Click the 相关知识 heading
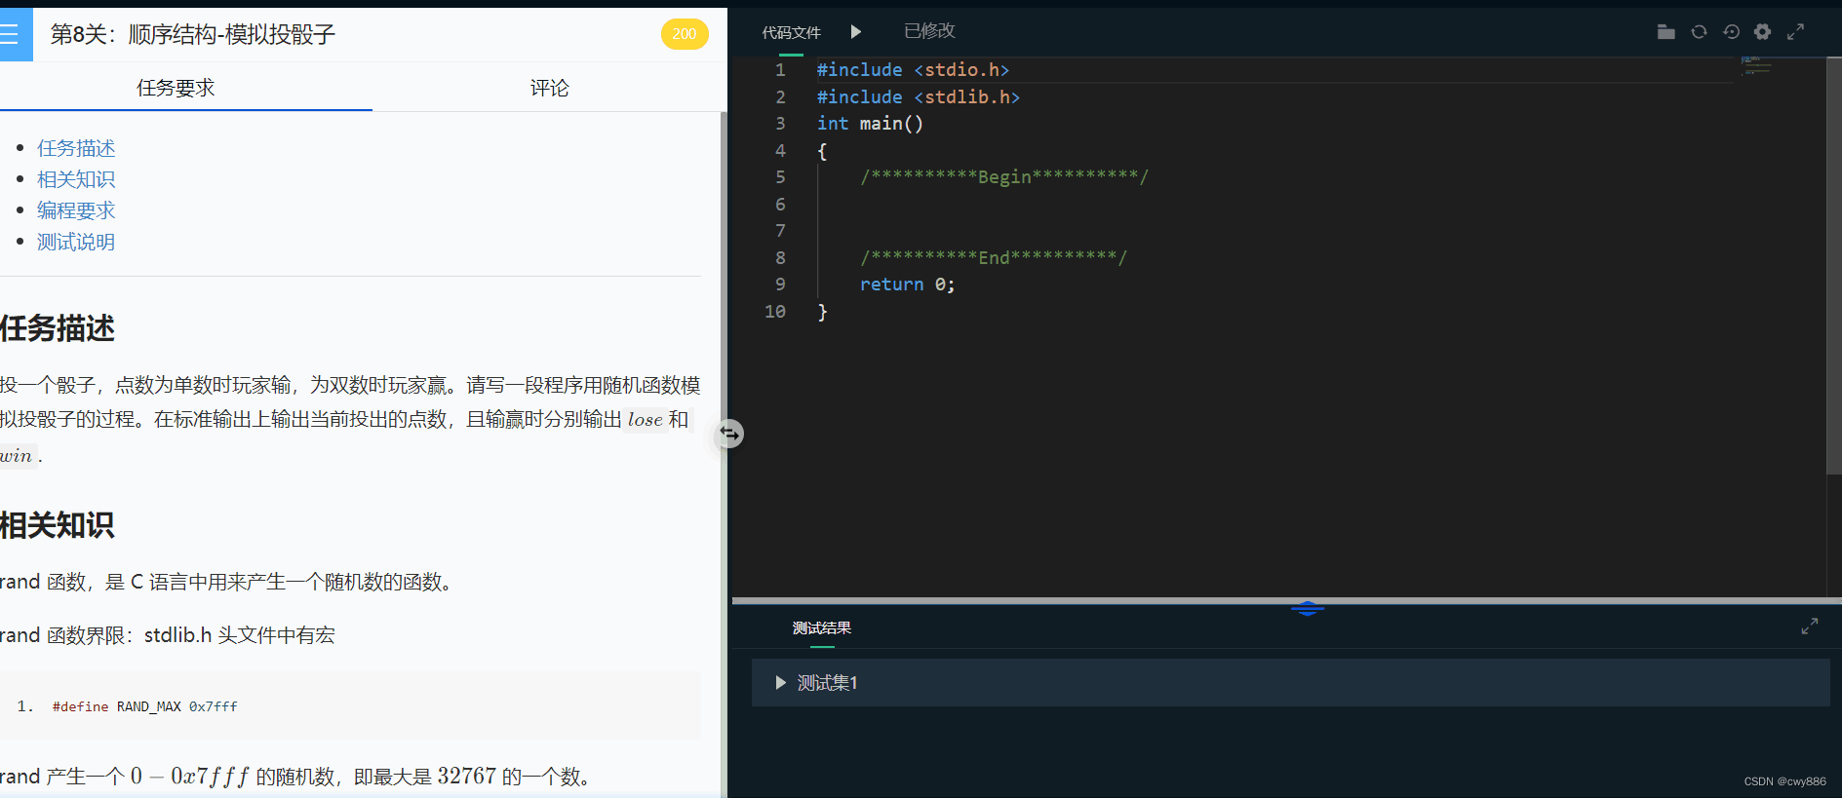This screenshot has height=798, width=1842. [58, 525]
